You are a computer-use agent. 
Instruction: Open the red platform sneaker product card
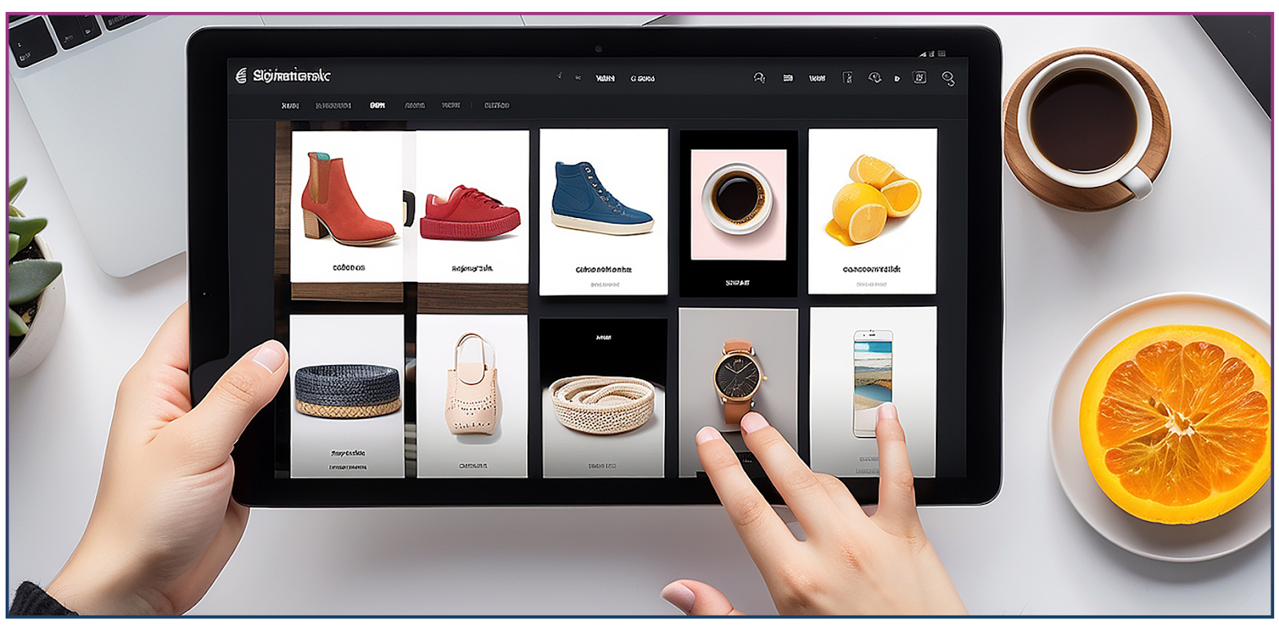coord(472,206)
